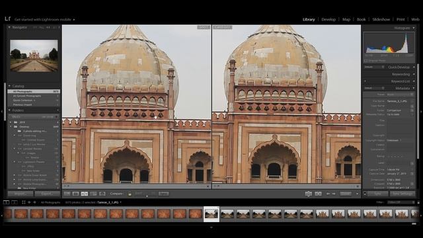Click the Export button
423x238 pixels.
(47, 194)
